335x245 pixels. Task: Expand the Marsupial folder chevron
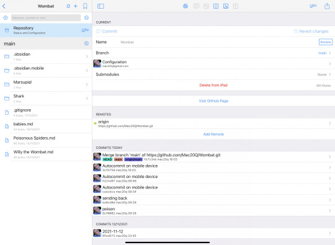[x=87, y=84]
